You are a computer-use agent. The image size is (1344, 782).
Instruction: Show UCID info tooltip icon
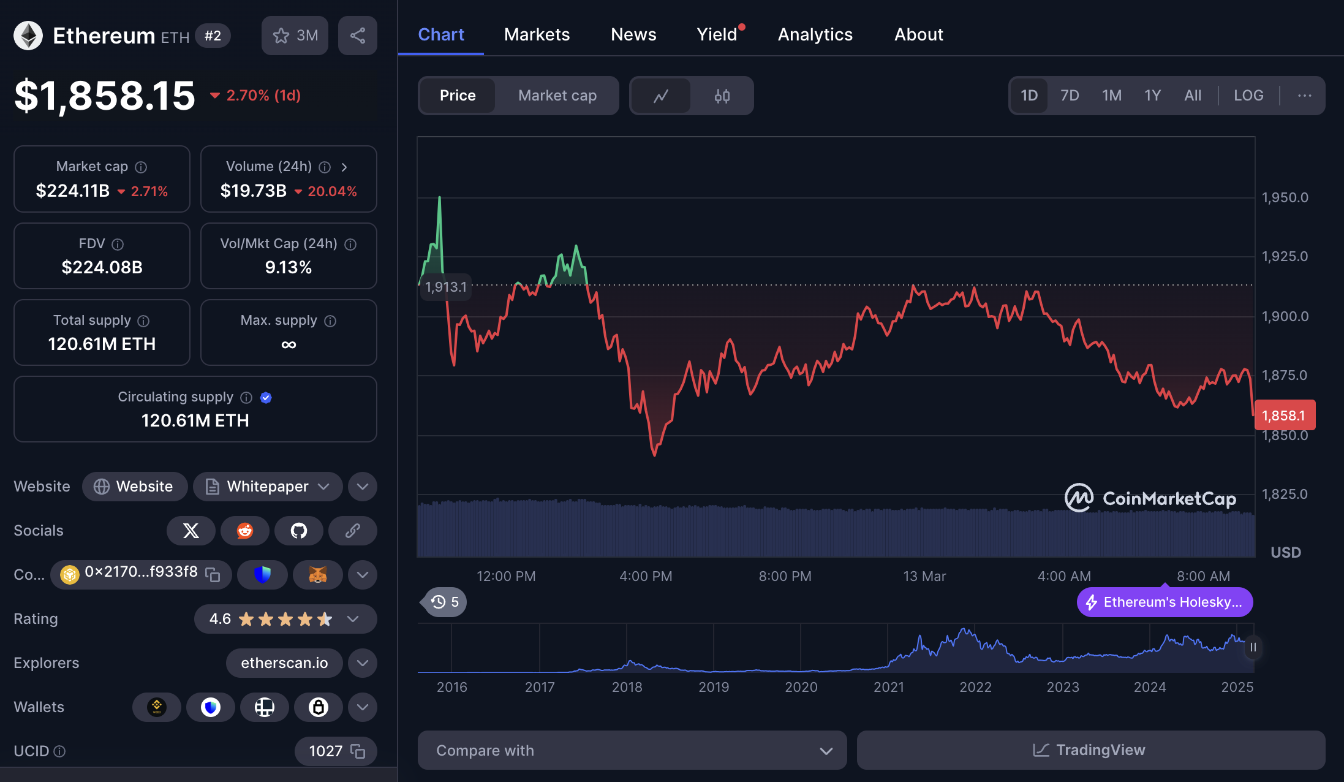pos(59,751)
